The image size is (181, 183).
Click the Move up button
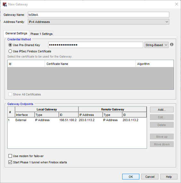click(x=162, y=137)
